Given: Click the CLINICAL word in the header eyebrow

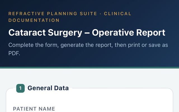Looking at the screenshot, I should (117, 14).
